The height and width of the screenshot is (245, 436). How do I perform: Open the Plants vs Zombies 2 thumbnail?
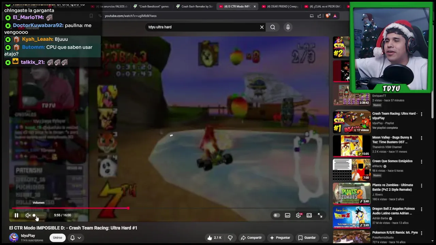pyautogui.click(x=352, y=193)
